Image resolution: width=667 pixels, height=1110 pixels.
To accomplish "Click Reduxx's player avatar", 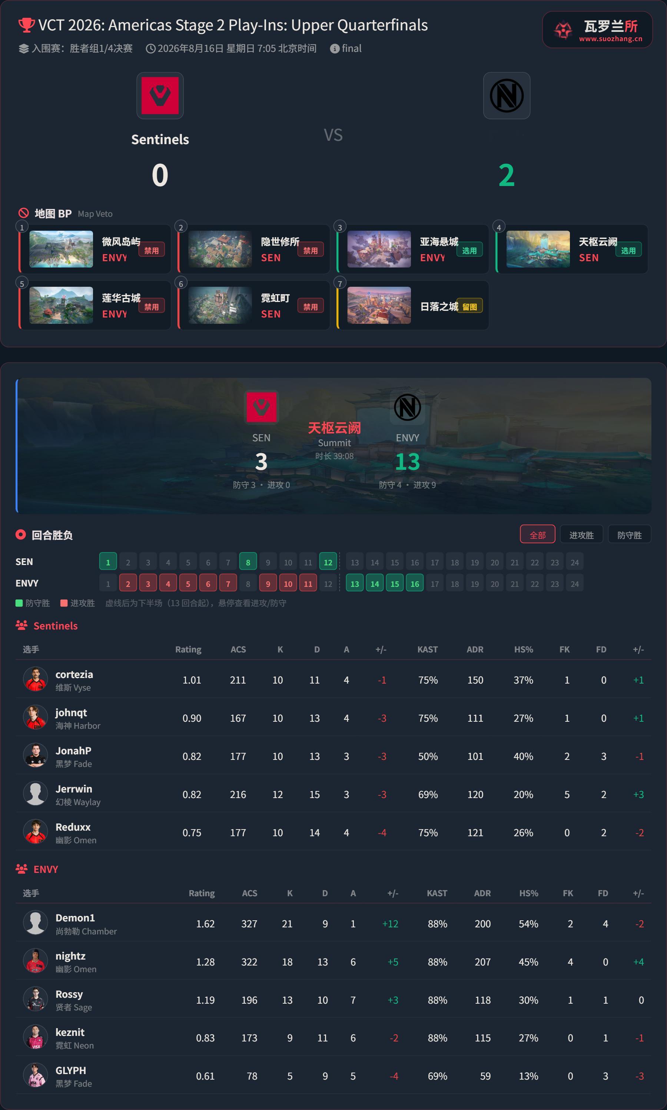I will coord(36,832).
